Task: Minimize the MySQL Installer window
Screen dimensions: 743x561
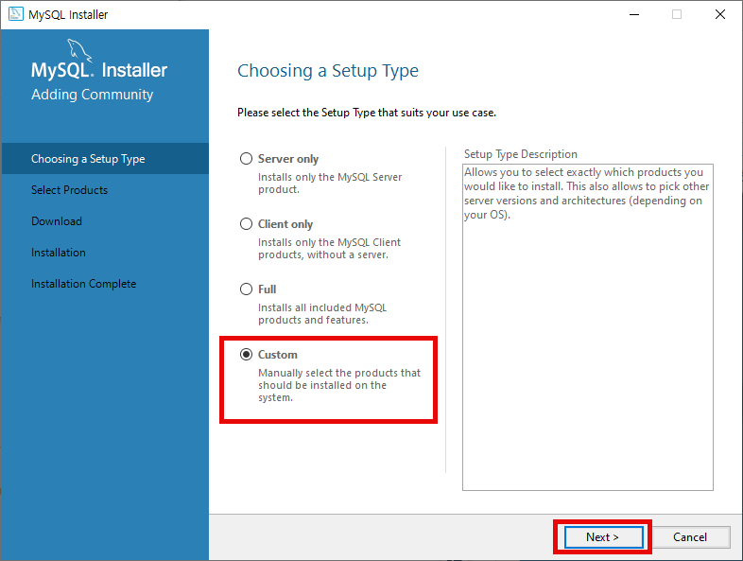Action: coord(634,15)
